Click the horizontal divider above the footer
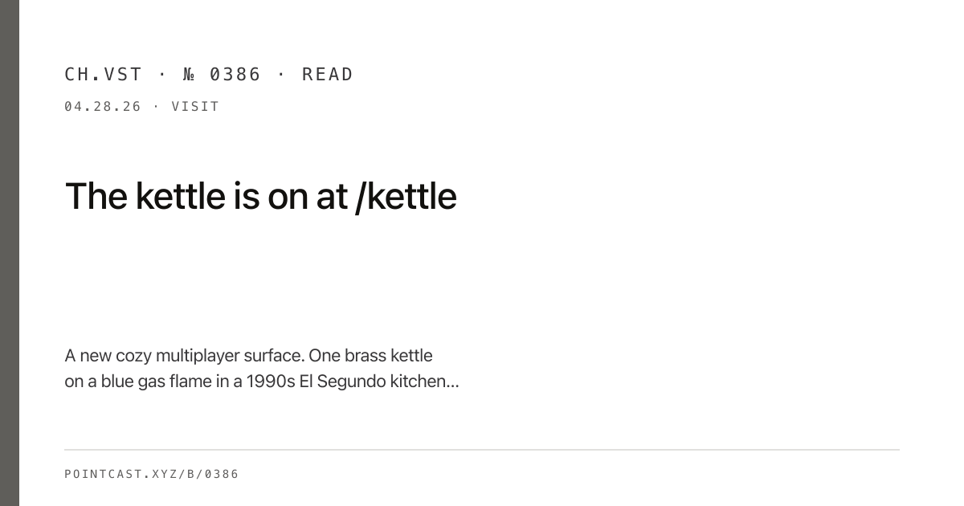 [x=482, y=450]
